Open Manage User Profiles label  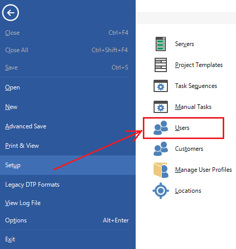pos(204,170)
